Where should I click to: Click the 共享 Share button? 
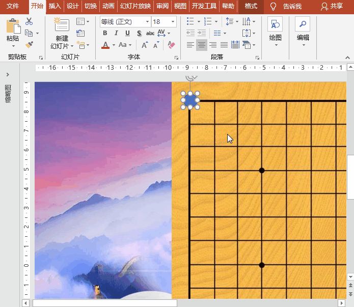[332, 6]
